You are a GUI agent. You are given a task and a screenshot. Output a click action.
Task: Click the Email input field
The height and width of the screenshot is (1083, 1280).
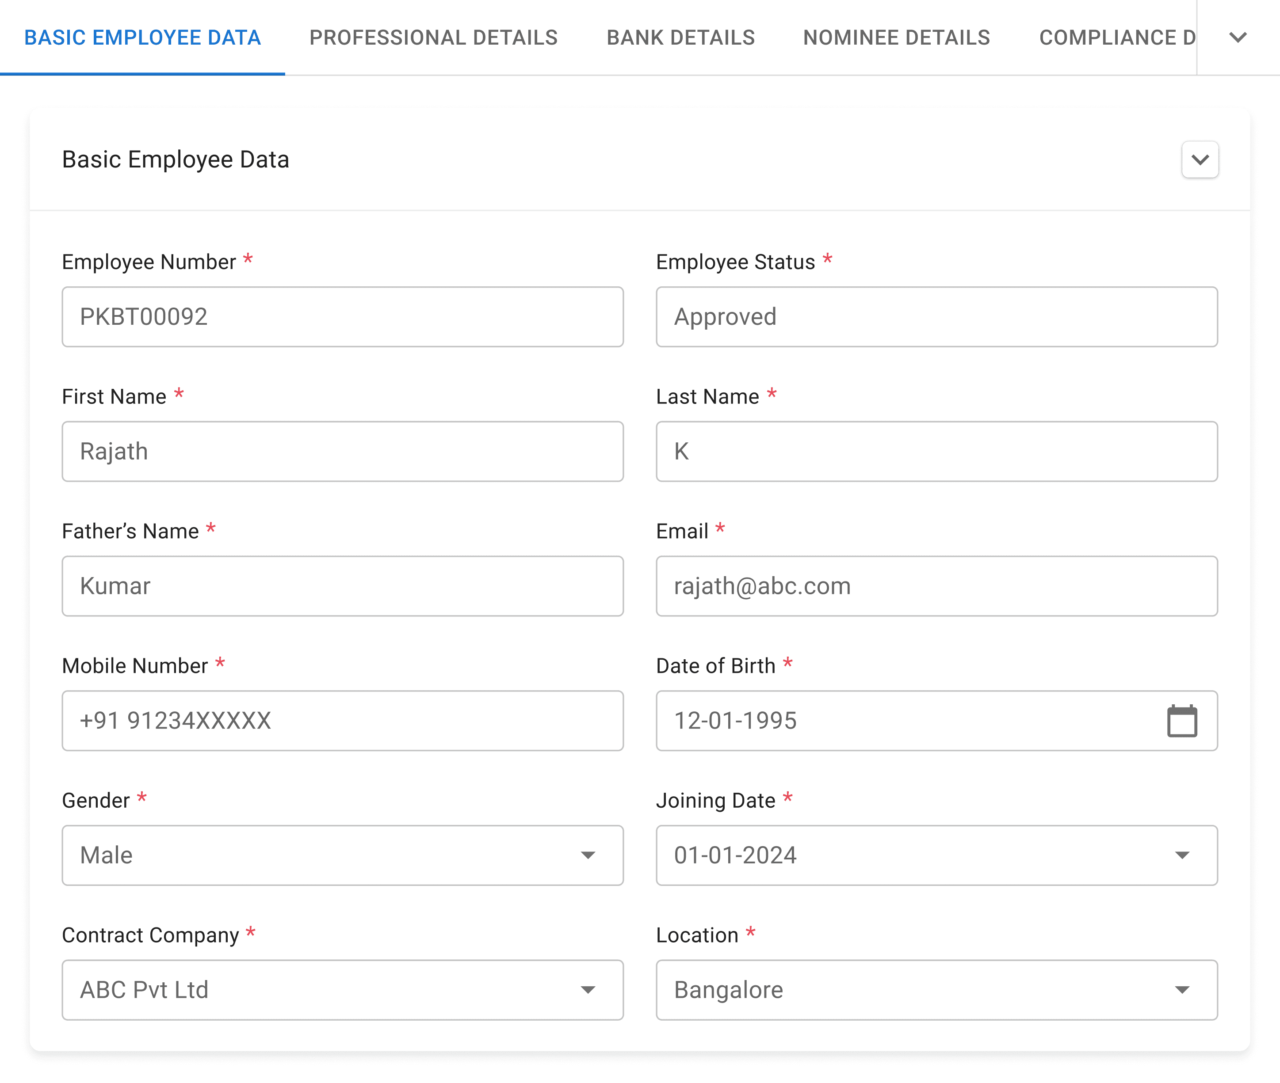click(936, 586)
